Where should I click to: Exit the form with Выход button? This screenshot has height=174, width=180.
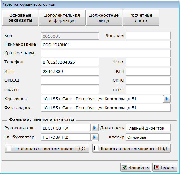pyautogui.click(x=165, y=167)
